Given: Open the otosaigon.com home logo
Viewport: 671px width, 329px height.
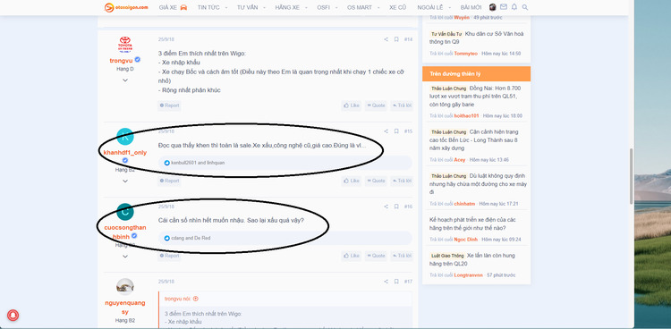Looking at the screenshot, I should click(x=126, y=7).
